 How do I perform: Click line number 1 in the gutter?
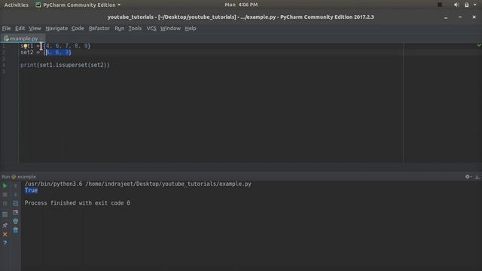(3, 46)
